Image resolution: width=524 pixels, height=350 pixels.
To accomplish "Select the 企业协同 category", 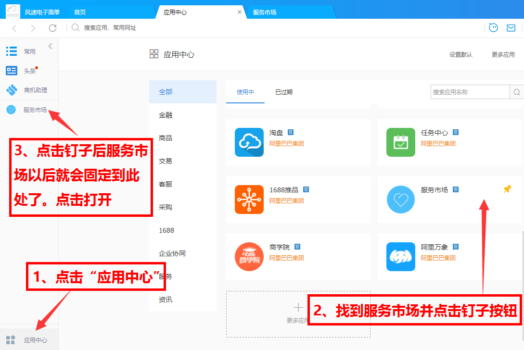I will [183, 253].
